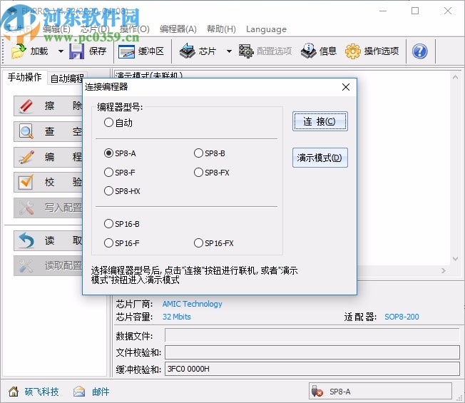Open the Language menu
This screenshot has height=403, width=465.
[266, 29]
